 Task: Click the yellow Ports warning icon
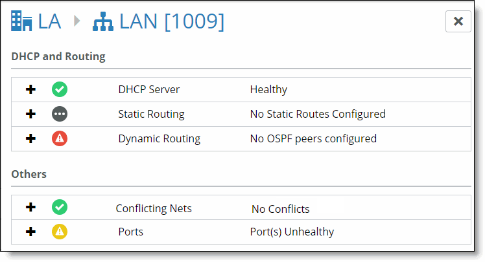[x=60, y=232]
